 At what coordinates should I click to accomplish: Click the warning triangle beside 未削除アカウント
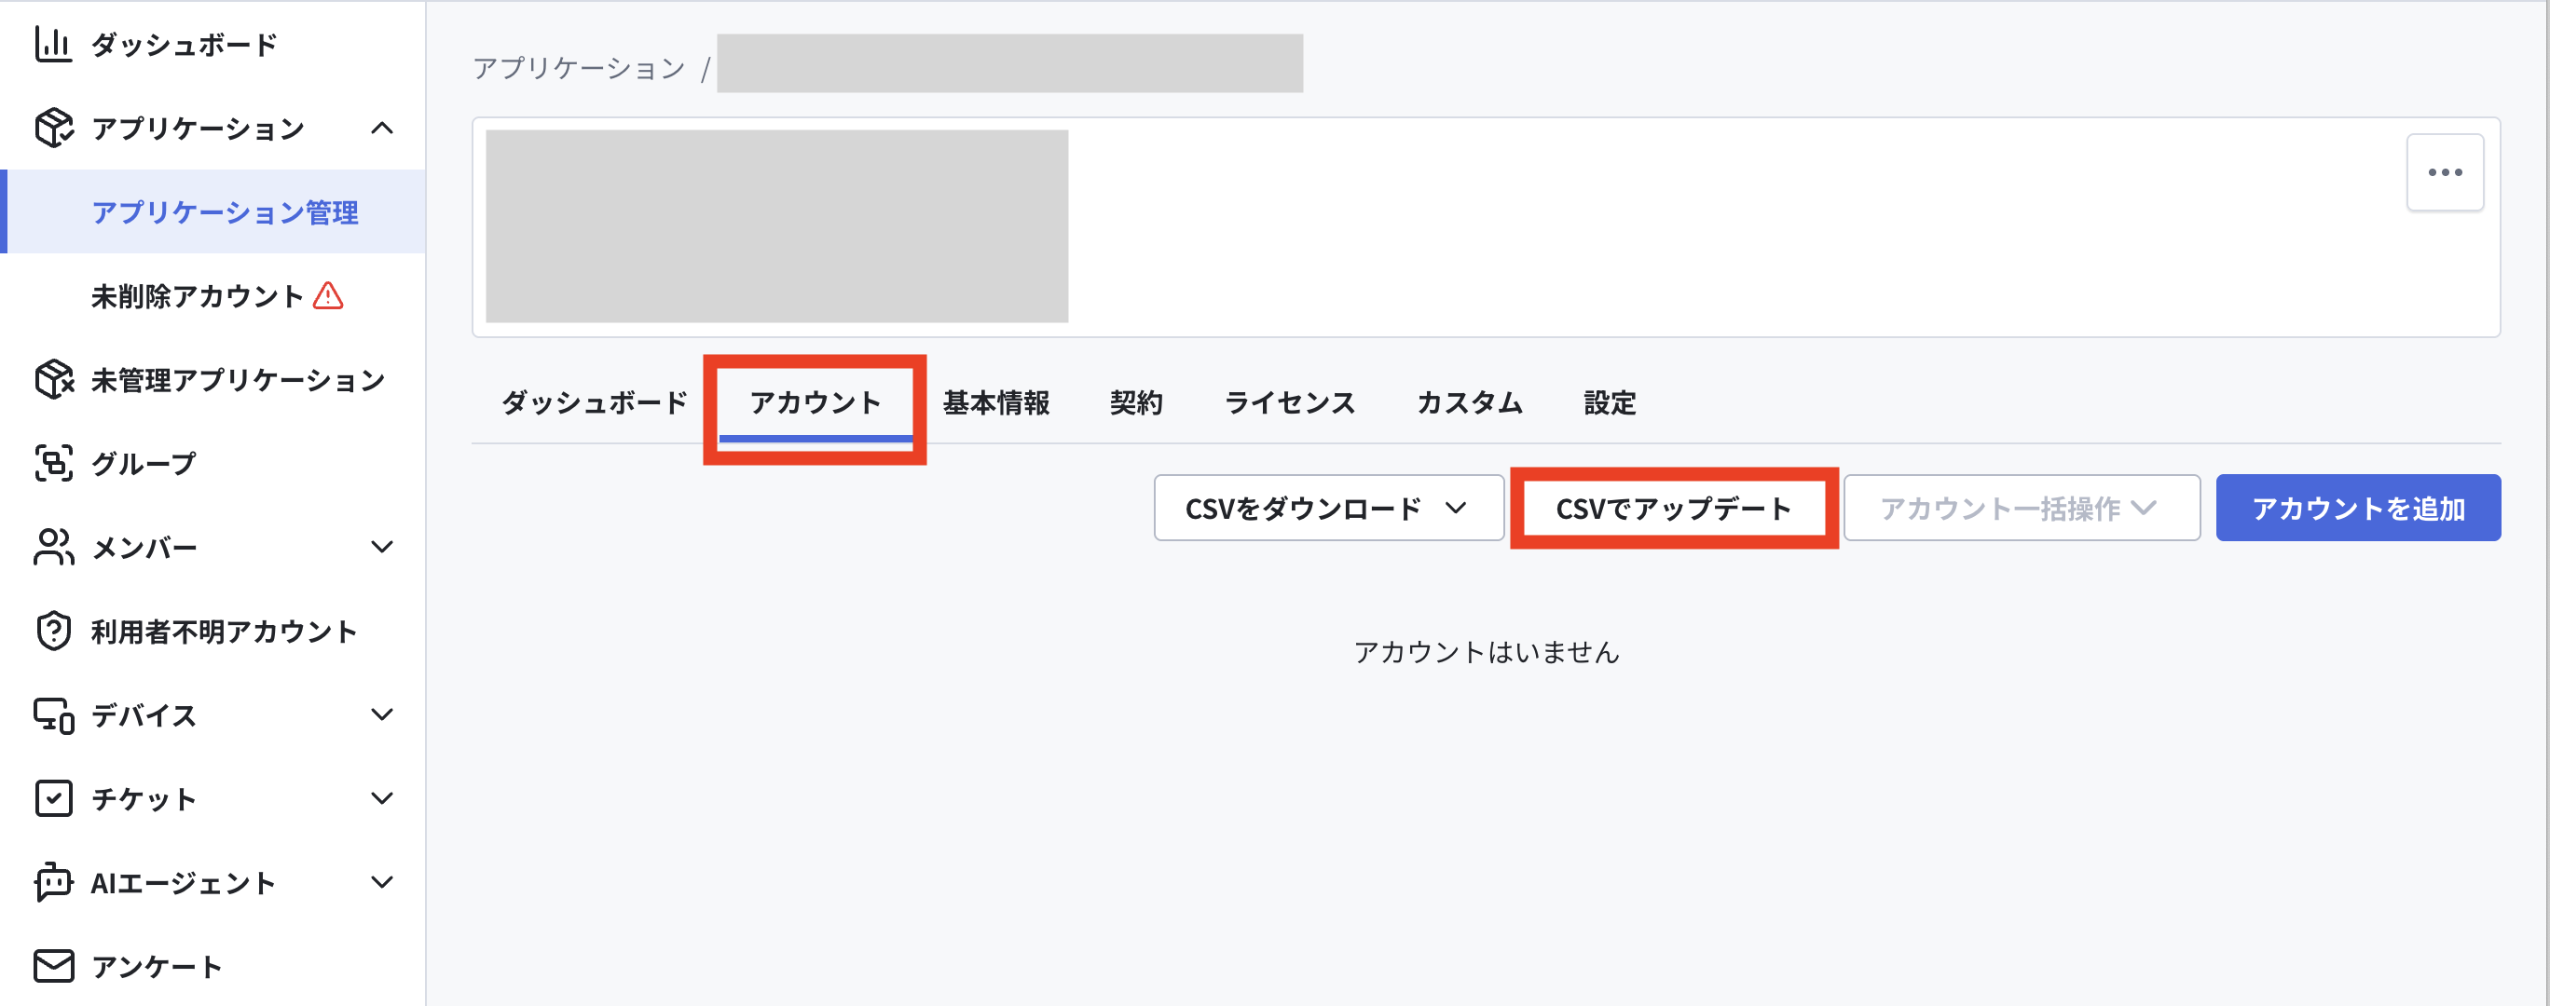tap(328, 296)
